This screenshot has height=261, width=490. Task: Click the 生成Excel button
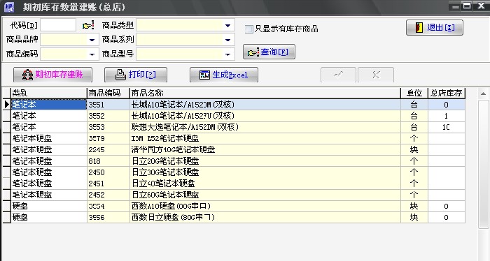coord(224,75)
